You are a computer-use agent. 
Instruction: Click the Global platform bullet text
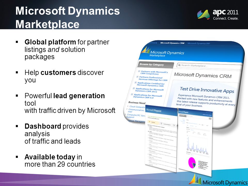(x=67, y=49)
